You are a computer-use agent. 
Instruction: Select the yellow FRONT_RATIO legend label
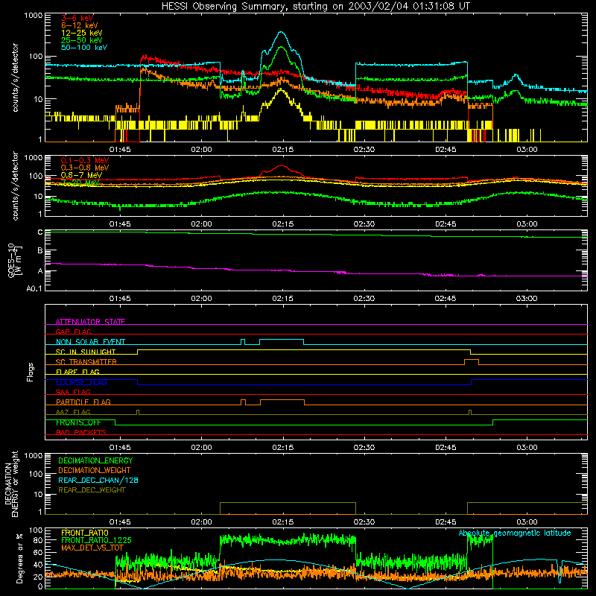85,533
